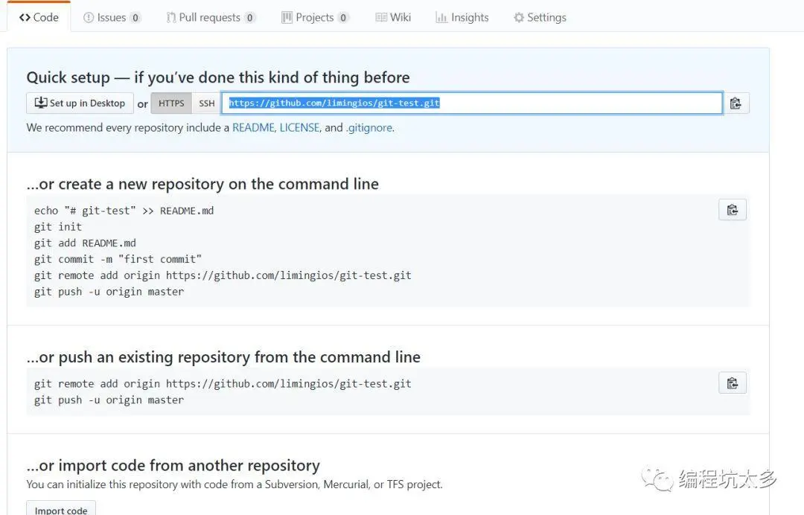Copy the push existing repository commands
This screenshot has height=515, width=804.
pyautogui.click(x=733, y=383)
